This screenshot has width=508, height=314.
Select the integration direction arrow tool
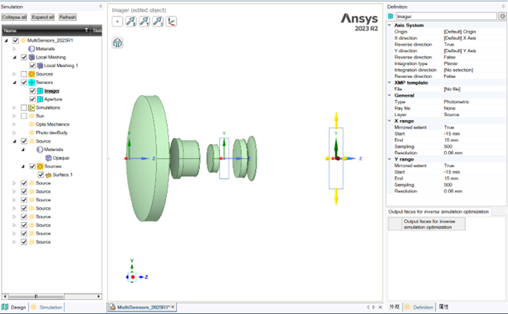tap(158, 22)
